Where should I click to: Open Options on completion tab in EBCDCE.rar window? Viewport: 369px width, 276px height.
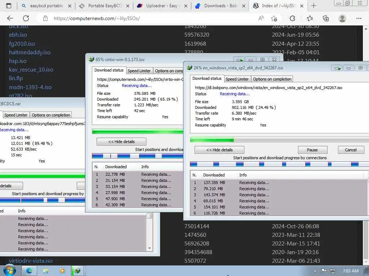(51, 115)
